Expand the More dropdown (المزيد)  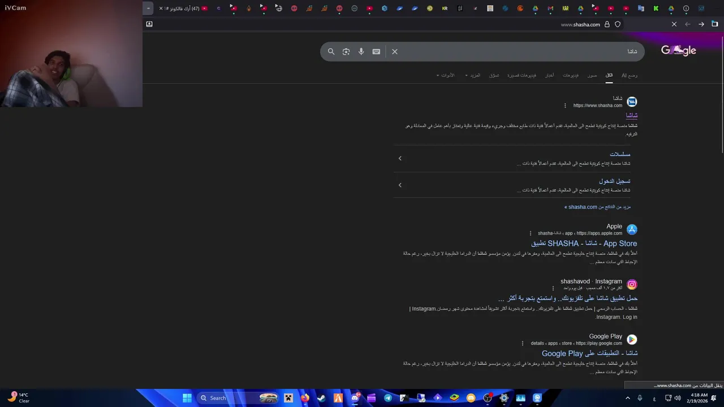point(473,75)
